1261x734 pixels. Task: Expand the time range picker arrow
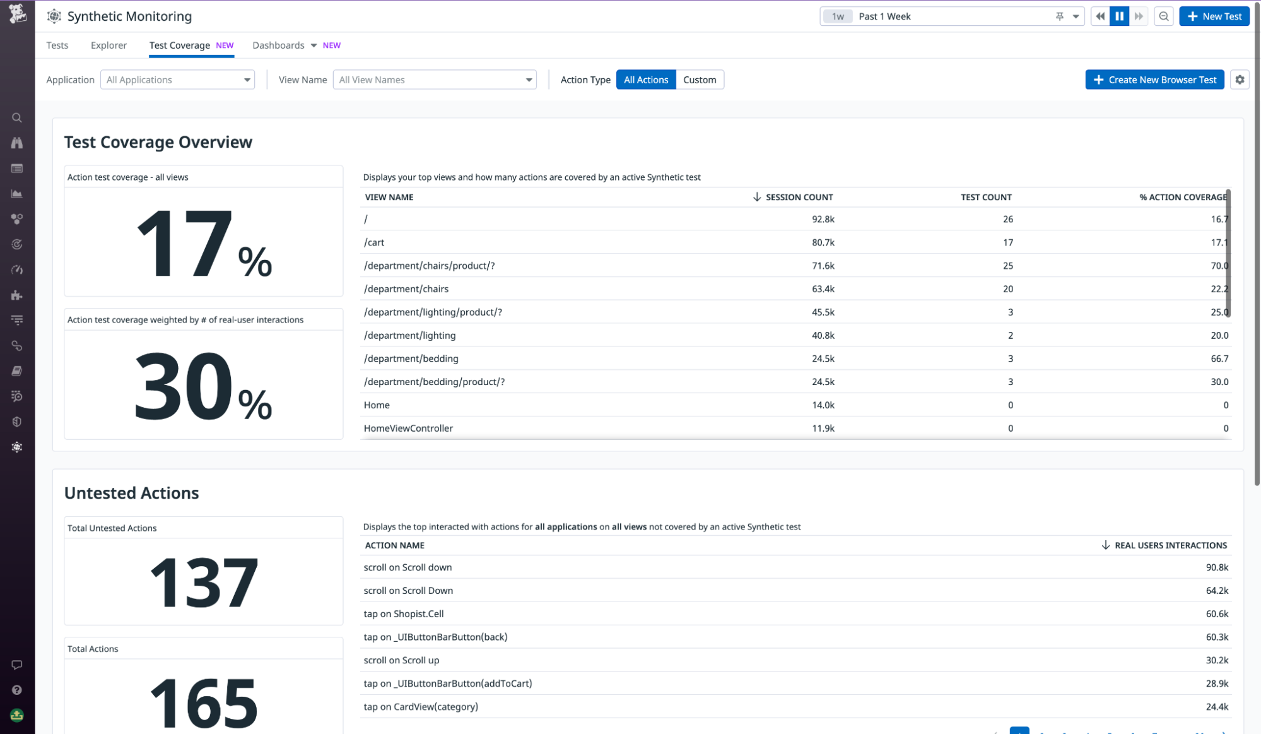click(x=1076, y=16)
